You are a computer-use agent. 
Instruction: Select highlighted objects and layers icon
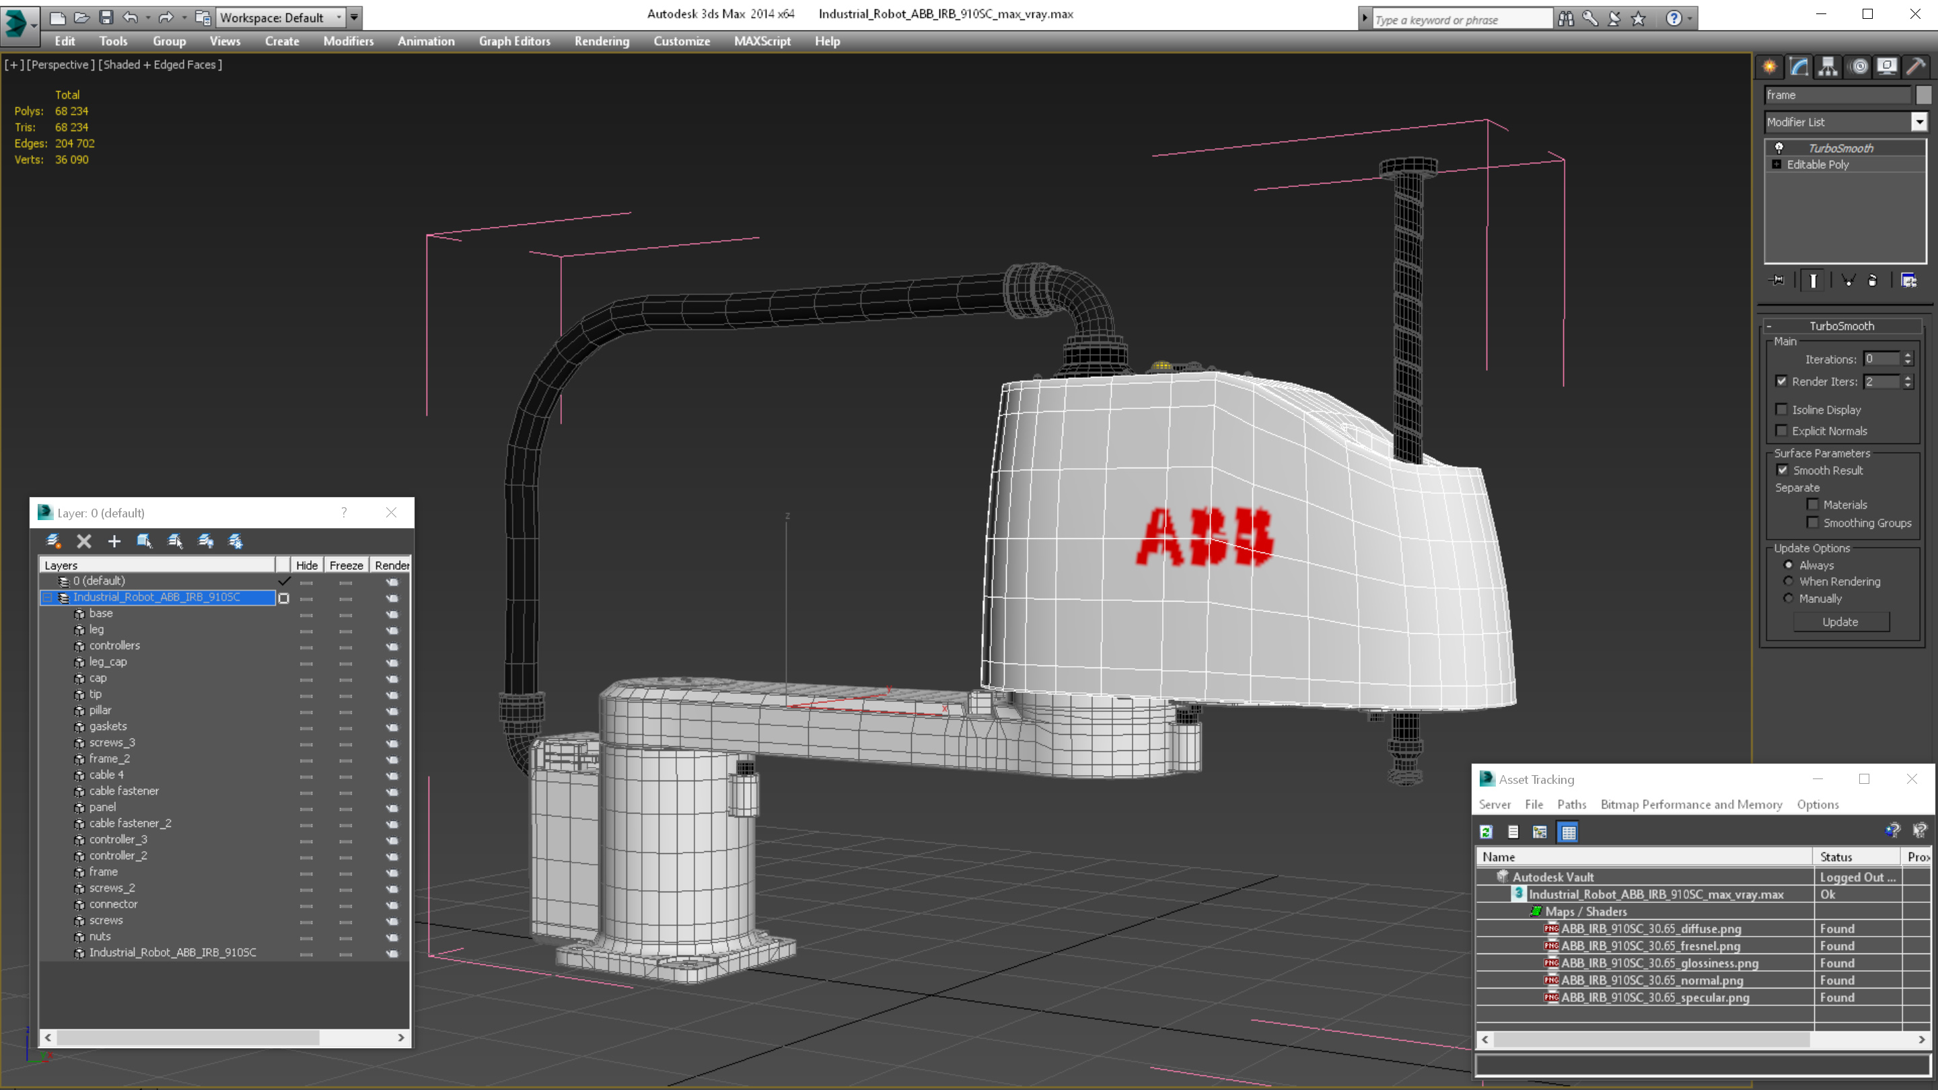[145, 541]
